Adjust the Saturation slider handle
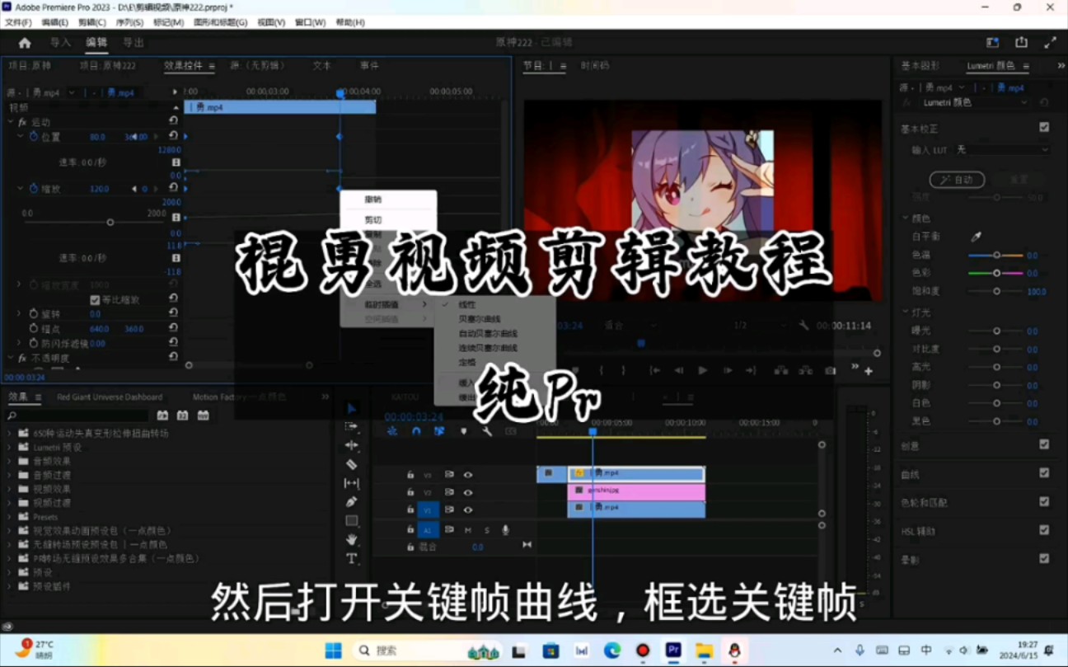This screenshot has height=667, width=1068. tap(996, 291)
